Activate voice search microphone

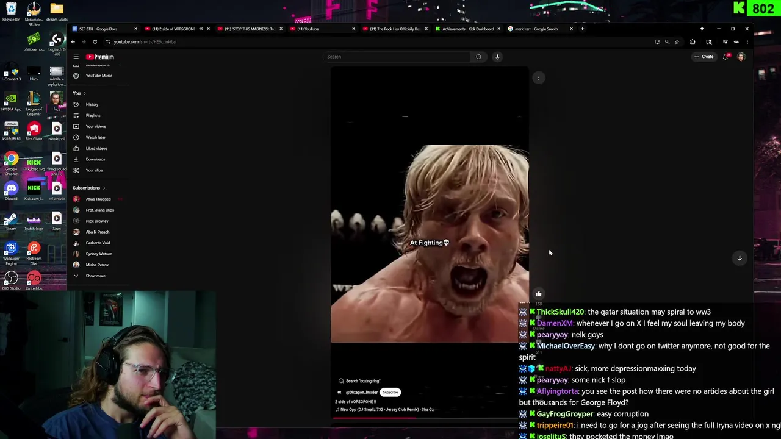click(497, 57)
